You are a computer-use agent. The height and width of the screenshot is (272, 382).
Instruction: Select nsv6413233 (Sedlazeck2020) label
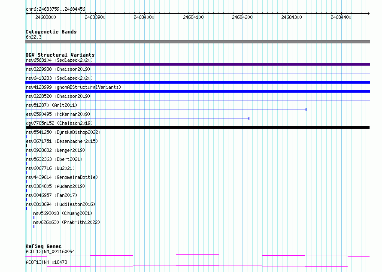pos(59,78)
